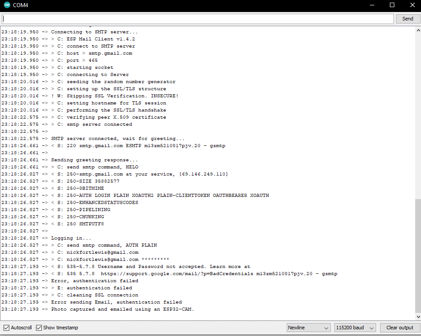Click the scrollbar up arrow

tap(418, 30)
